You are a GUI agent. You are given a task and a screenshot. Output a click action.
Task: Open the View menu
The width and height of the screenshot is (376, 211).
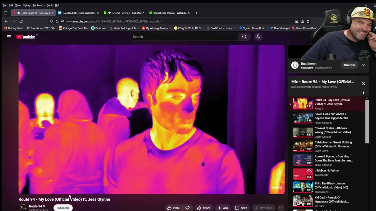tap(18, 5)
